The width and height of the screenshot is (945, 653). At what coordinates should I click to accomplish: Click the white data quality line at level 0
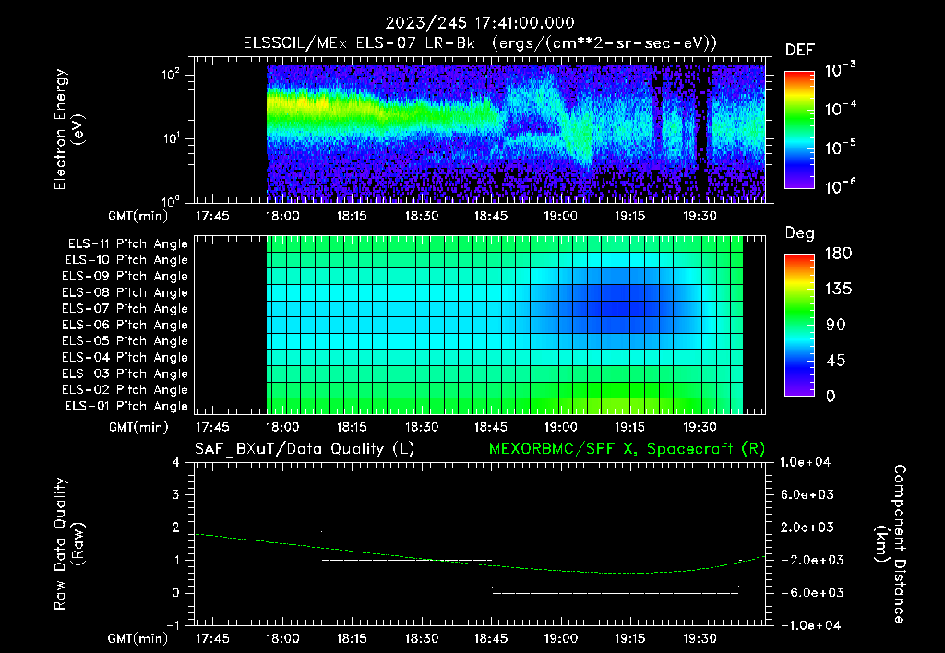click(616, 593)
